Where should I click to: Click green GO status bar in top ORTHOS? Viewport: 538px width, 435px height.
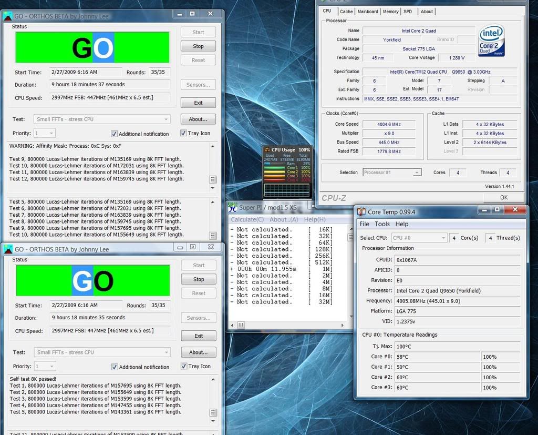point(92,47)
